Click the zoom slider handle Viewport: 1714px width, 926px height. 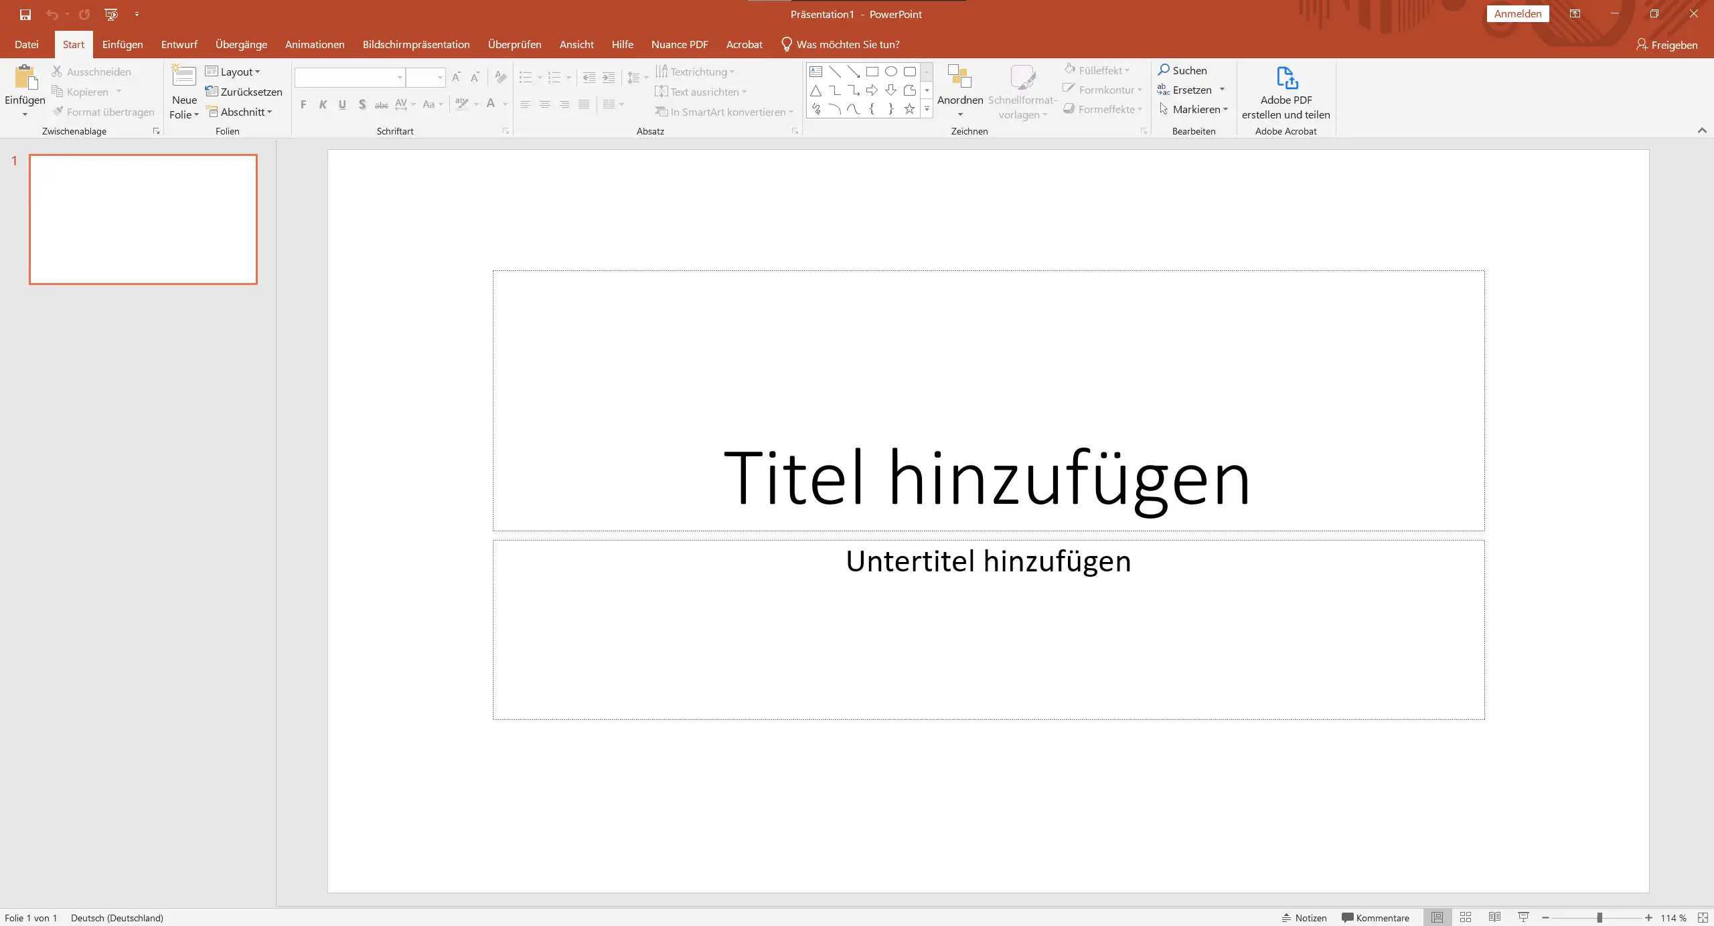pos(1600,918)
